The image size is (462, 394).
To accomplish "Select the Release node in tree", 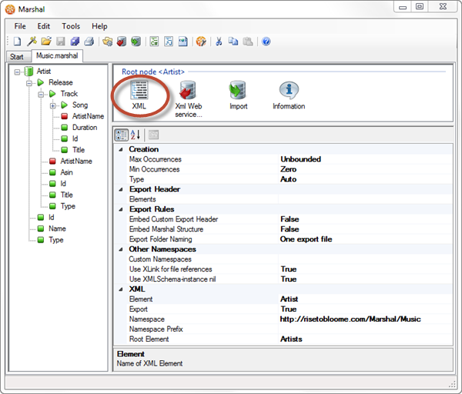I will pos(61,82).
